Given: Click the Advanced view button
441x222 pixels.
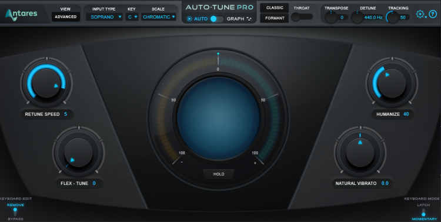Looking at the screenshot, I should [x=65, y=17].
